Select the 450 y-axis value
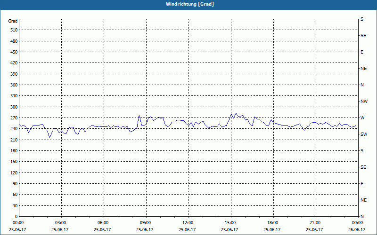The image size is (377, 235). click(x=14, y=52)
